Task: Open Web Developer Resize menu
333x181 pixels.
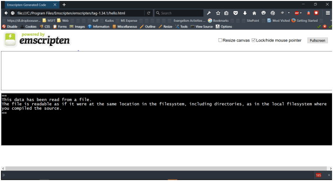Action: click(x=166, y=26)
